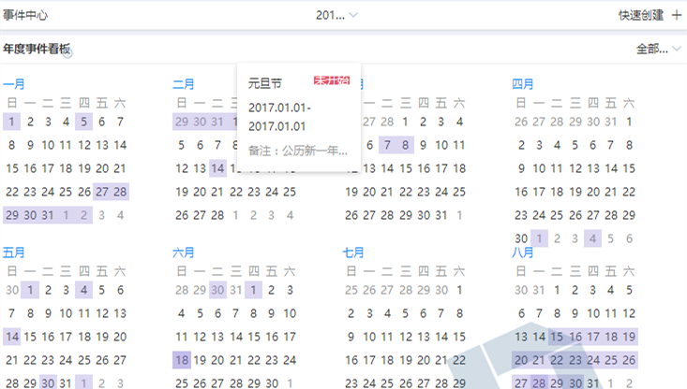Select highlighted day 30 in 五月 last row
687x389 pixels.
click(x=48, y=383)
